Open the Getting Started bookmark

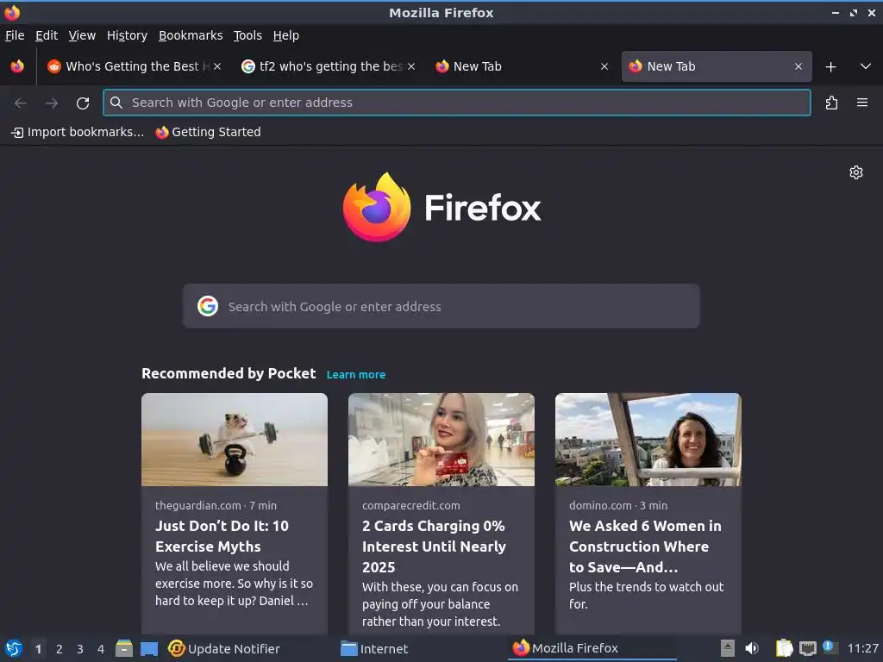coord(209,132)
